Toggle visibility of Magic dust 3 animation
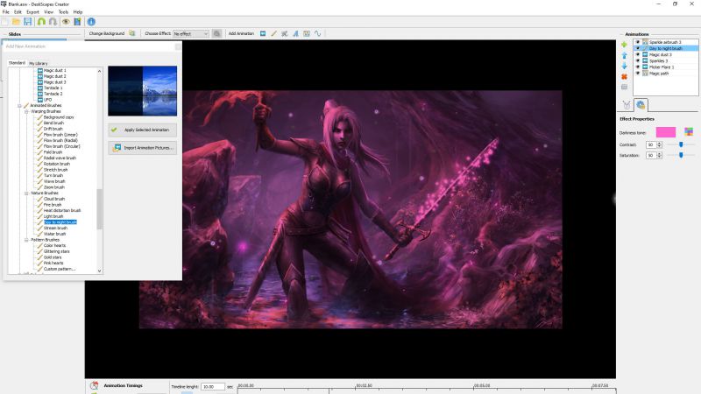 [x=638, y=54]
